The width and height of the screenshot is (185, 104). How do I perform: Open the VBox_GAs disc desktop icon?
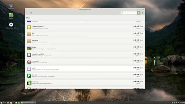pyautogui.click(x=11, y=26)
